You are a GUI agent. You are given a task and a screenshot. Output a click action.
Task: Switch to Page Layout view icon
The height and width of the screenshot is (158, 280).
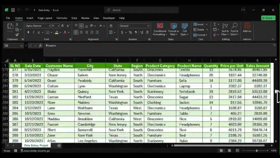[229, 151]
